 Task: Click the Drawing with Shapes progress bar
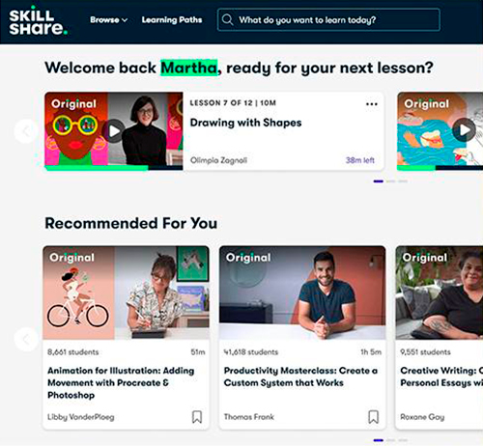(114, 168)
